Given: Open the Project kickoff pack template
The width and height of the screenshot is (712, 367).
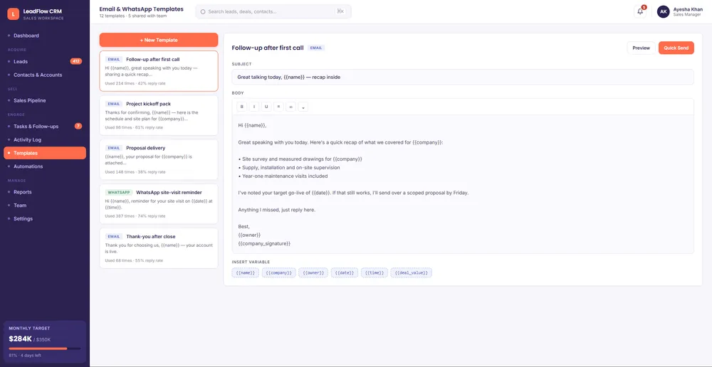Looking at the screenshot, I should 159,115.
